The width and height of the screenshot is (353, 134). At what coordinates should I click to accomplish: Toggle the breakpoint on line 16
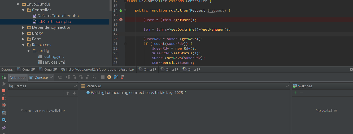coord(121,20)
